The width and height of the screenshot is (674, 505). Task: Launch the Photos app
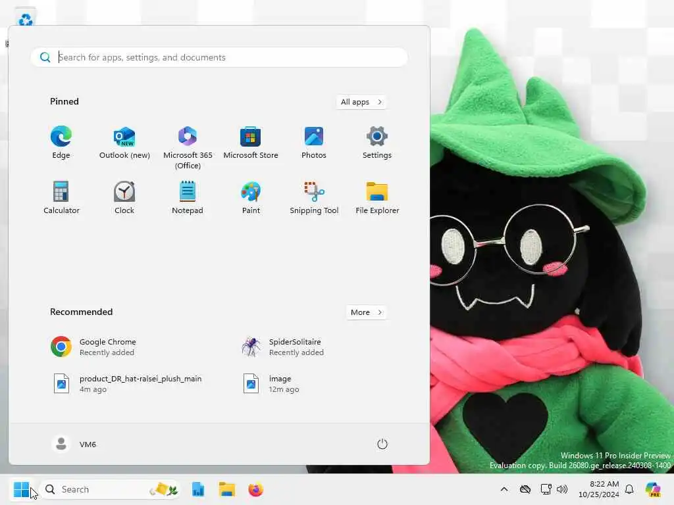(x=314, y=143)
